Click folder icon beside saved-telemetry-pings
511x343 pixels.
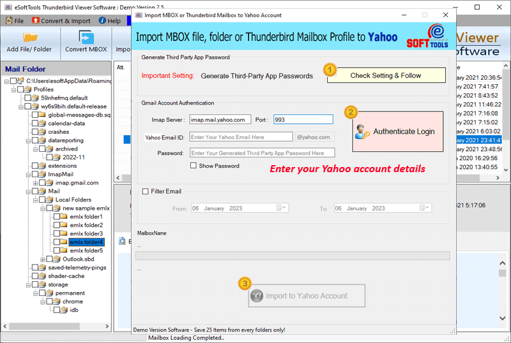pos(42,267)
